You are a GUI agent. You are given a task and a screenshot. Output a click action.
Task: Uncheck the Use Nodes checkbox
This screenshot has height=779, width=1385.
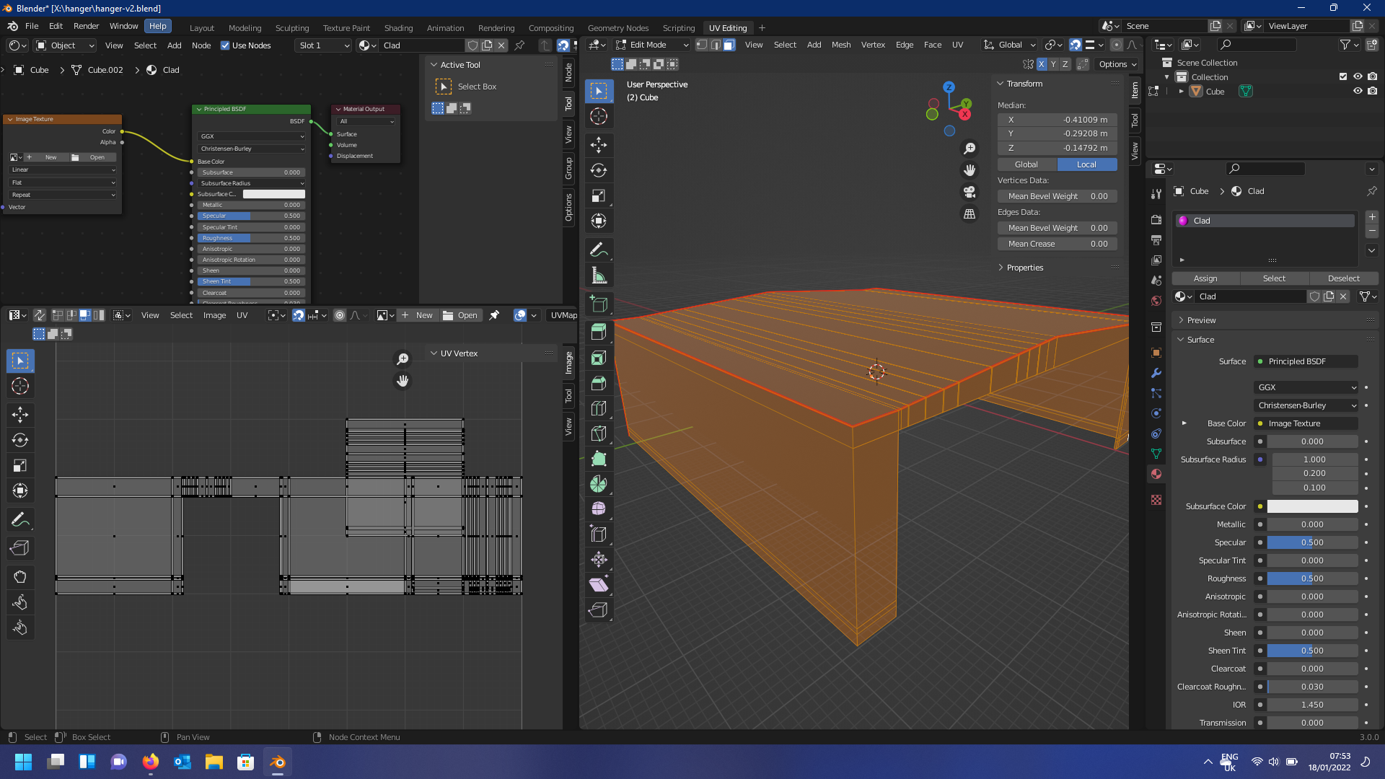click(x=225, y=45)
